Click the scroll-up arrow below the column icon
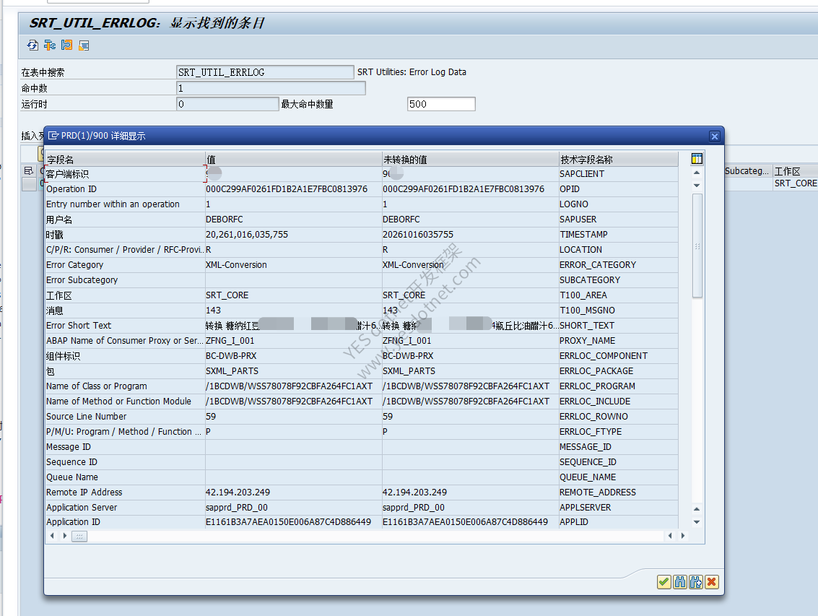The image size is (818, 616). point(697,173)
